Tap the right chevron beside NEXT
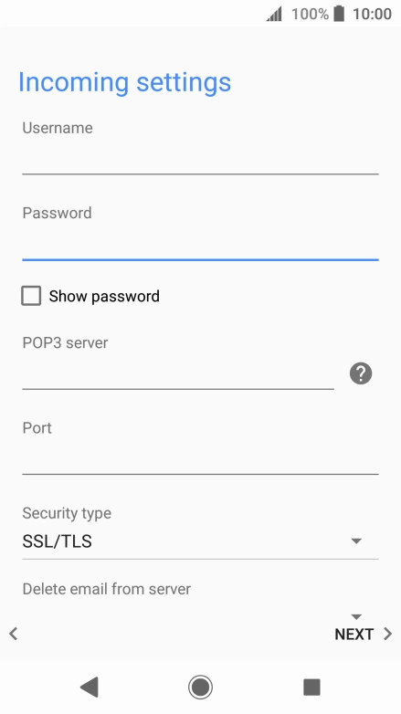This screenshot has width=401, height=714. [x=388, y=634]
